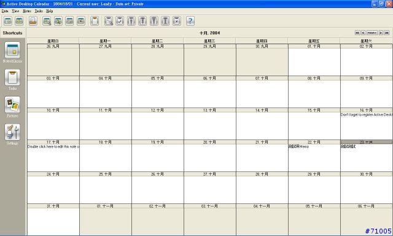Click the 24 October date header
Image resolution: width=393 pixels, height=236 pixels.
click(53, 174)
